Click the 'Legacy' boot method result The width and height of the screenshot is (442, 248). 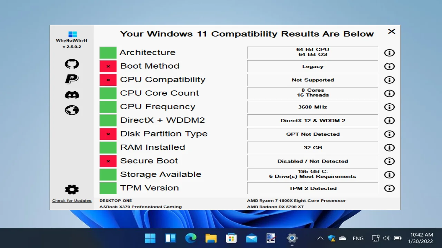(313, 66)
